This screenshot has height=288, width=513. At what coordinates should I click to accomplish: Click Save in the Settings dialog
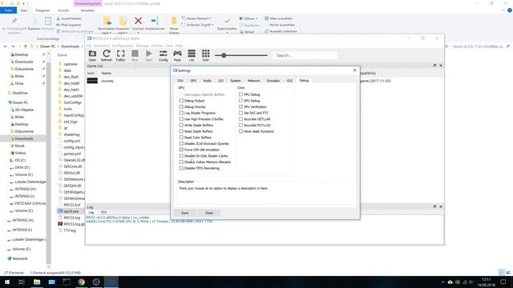(x=185, y=213)
